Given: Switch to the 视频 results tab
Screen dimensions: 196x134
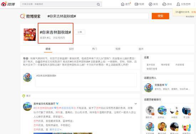Looking at the screenshot, I should click(118, 49).
